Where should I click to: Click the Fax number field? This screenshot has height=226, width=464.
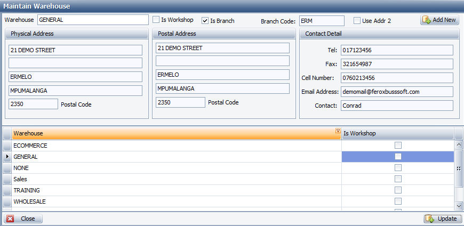(x=397, y=64)
